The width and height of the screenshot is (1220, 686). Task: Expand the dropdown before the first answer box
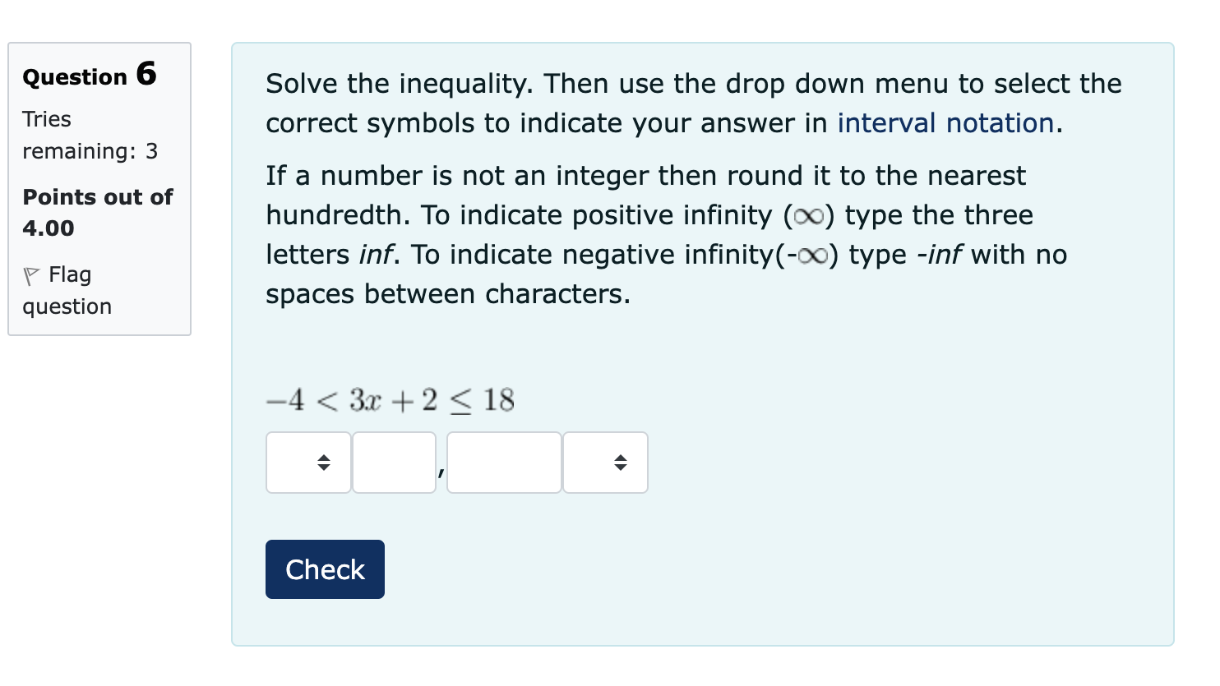pyautogui.click(x=308, y=462)
